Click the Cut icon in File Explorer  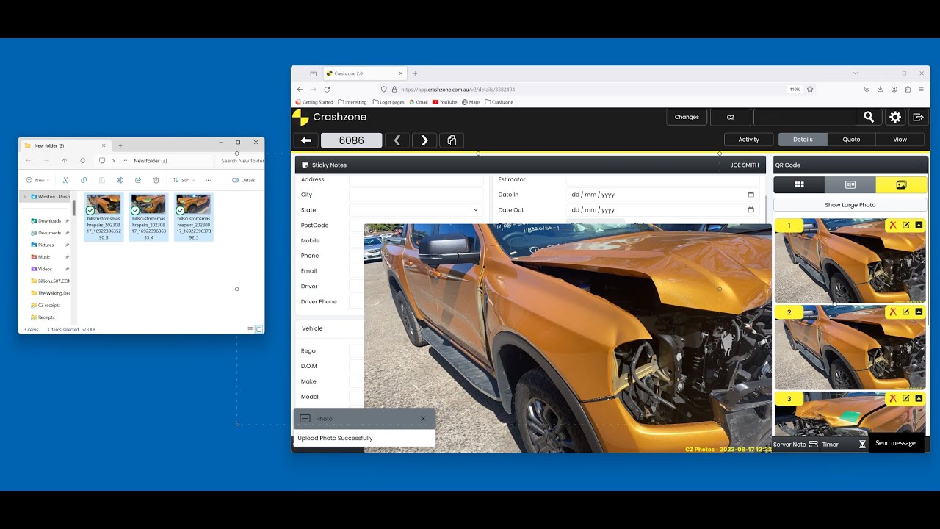65,180
